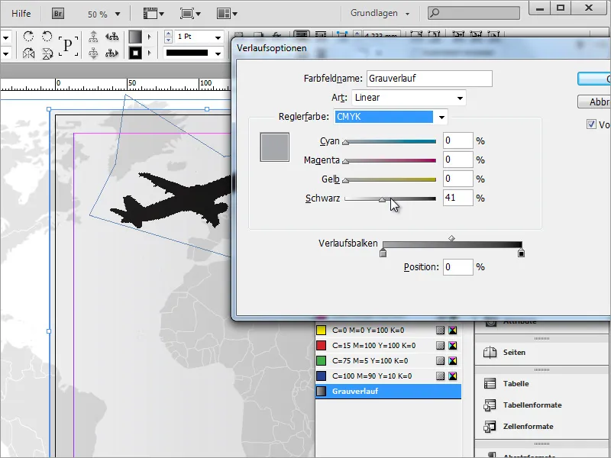Open the Reglerfarbe CMYK dropdown
The height and width of the screenshot is (458, 611).
[x=391, y=117]
